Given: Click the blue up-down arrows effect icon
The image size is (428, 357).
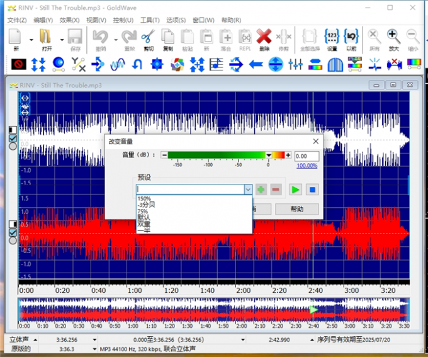Looking at the screenshot, I should pyautogui.click(x=38, y=64).
